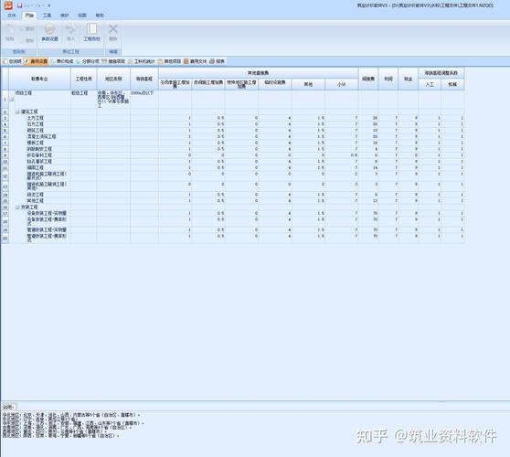
Task: Click the paste clipboard icon in ribbon
Action: (10, 29)
